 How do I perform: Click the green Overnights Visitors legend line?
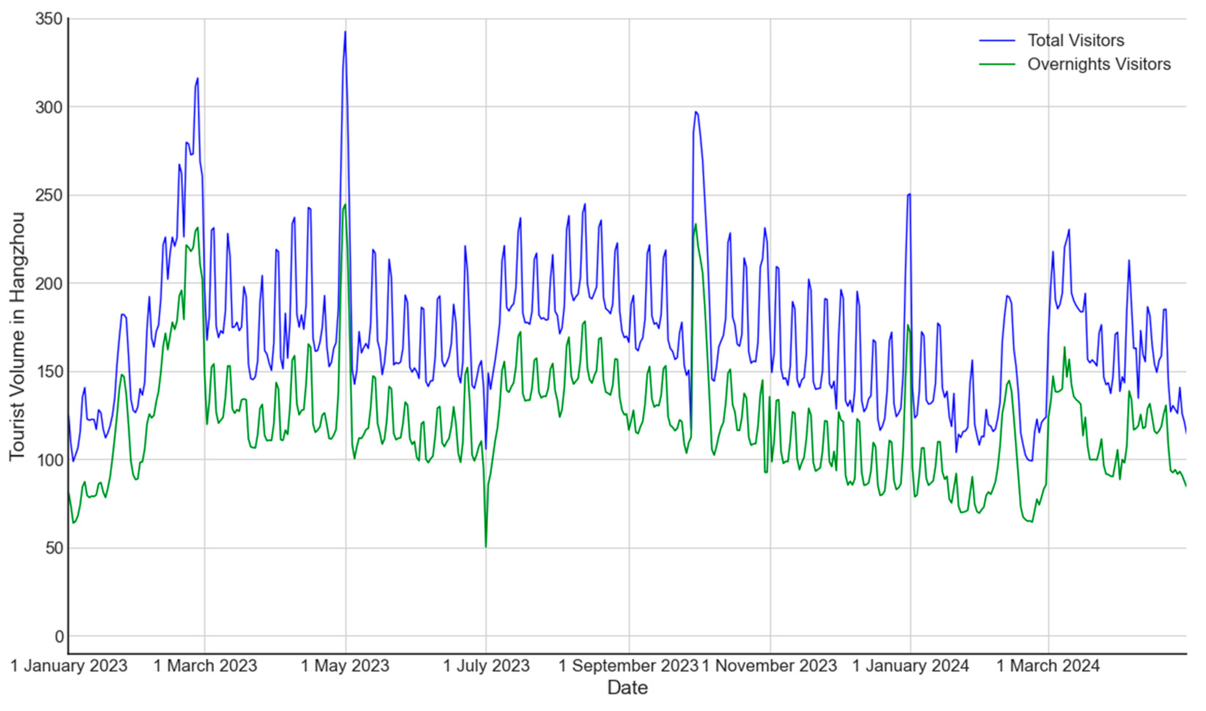coord(997,64)
